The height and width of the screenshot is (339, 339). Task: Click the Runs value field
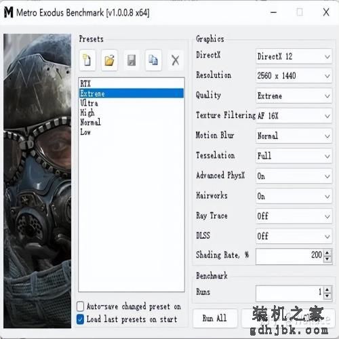[x=290, y=293]
